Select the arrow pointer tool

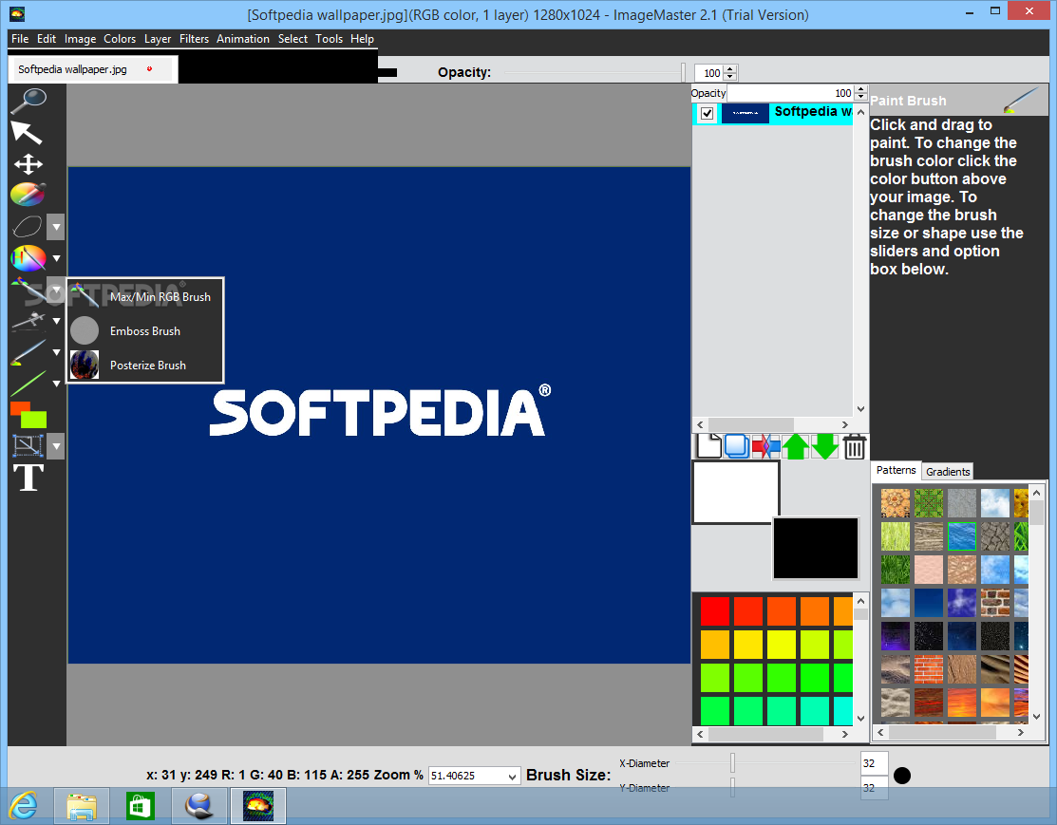click(27, 132)
